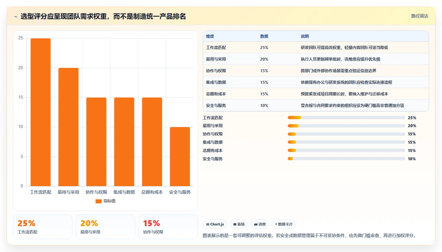Click the description starting 依赖现有办公与研发系统
442x252 pixels.
click(346, 82)
